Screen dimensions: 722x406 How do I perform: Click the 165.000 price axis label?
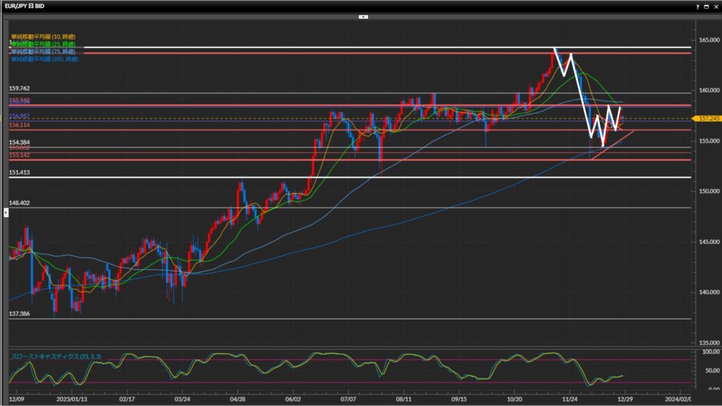click(x=706, y=40)
